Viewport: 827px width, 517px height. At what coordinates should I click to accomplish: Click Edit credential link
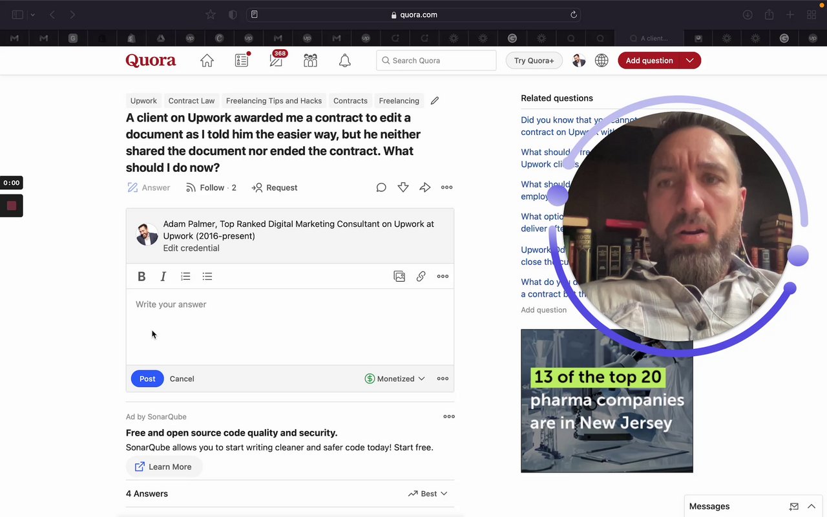(x=191, y=248)
